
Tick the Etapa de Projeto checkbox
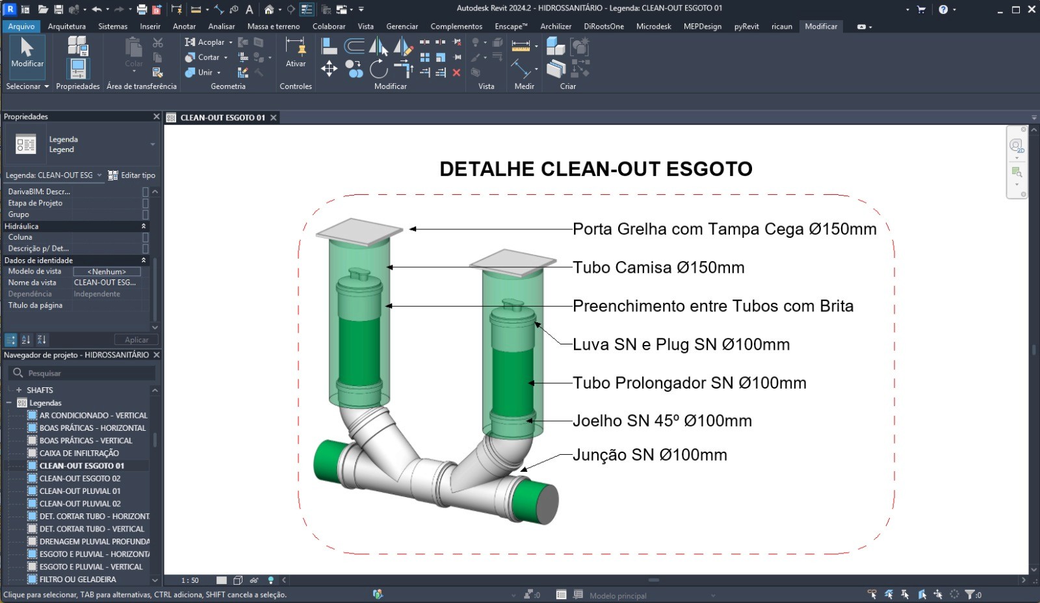coord(146,203)
